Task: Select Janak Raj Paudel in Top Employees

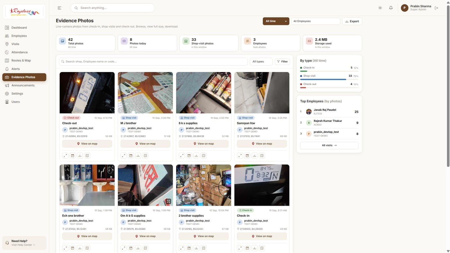Action: [329, 112]
